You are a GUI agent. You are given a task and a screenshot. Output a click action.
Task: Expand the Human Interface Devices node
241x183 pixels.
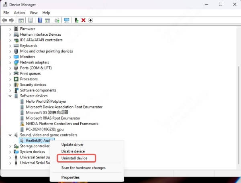tap(10, 35)
